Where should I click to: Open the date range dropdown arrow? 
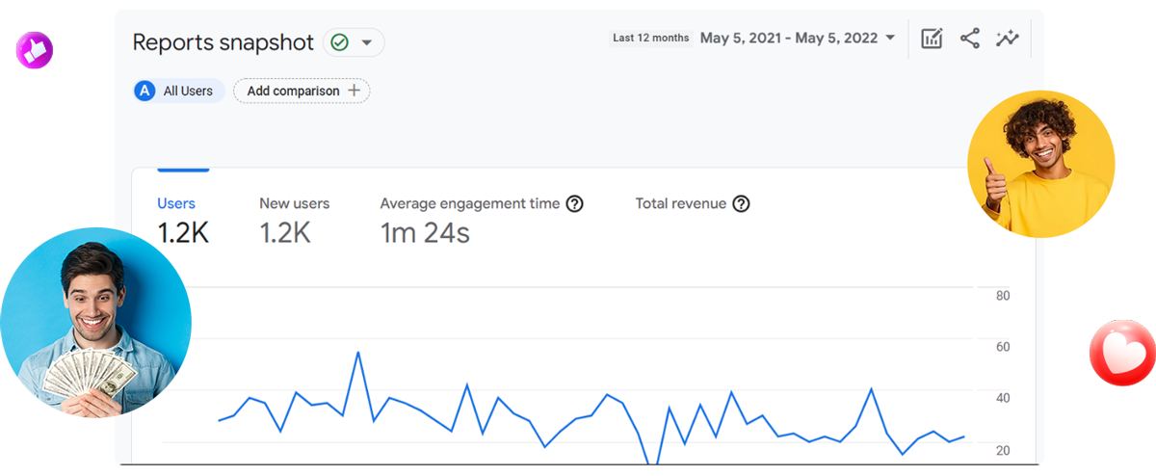(890, 39)
